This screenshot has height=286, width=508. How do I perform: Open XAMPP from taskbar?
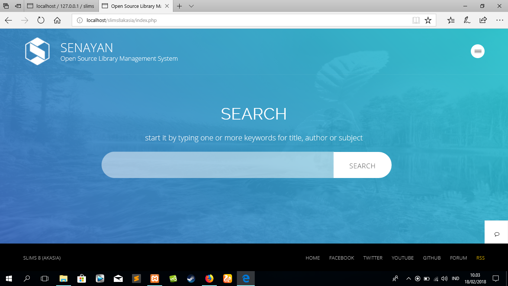click(155, 279)
